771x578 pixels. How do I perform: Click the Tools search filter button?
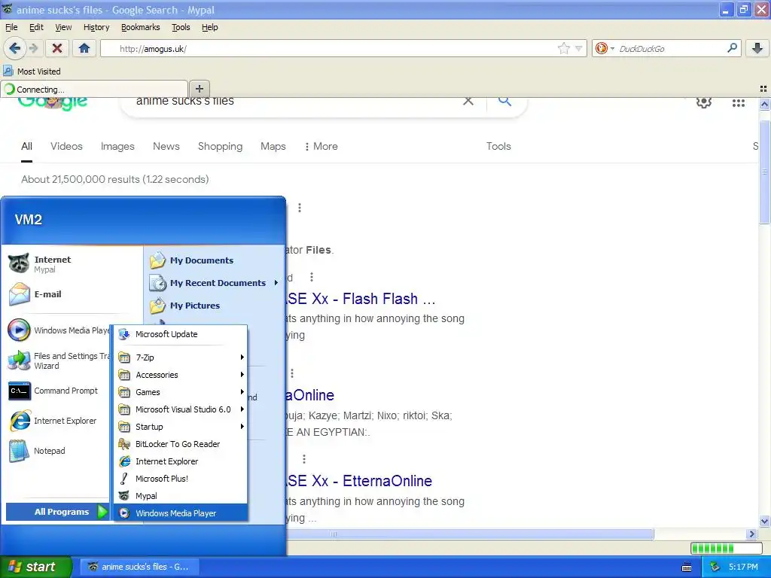[498, 146]
